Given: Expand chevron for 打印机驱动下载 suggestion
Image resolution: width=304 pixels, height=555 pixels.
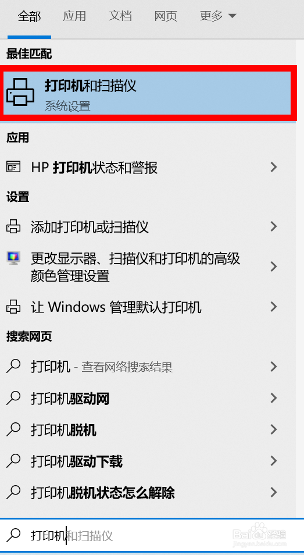Looking at the screenshot, I should [273, 461].
